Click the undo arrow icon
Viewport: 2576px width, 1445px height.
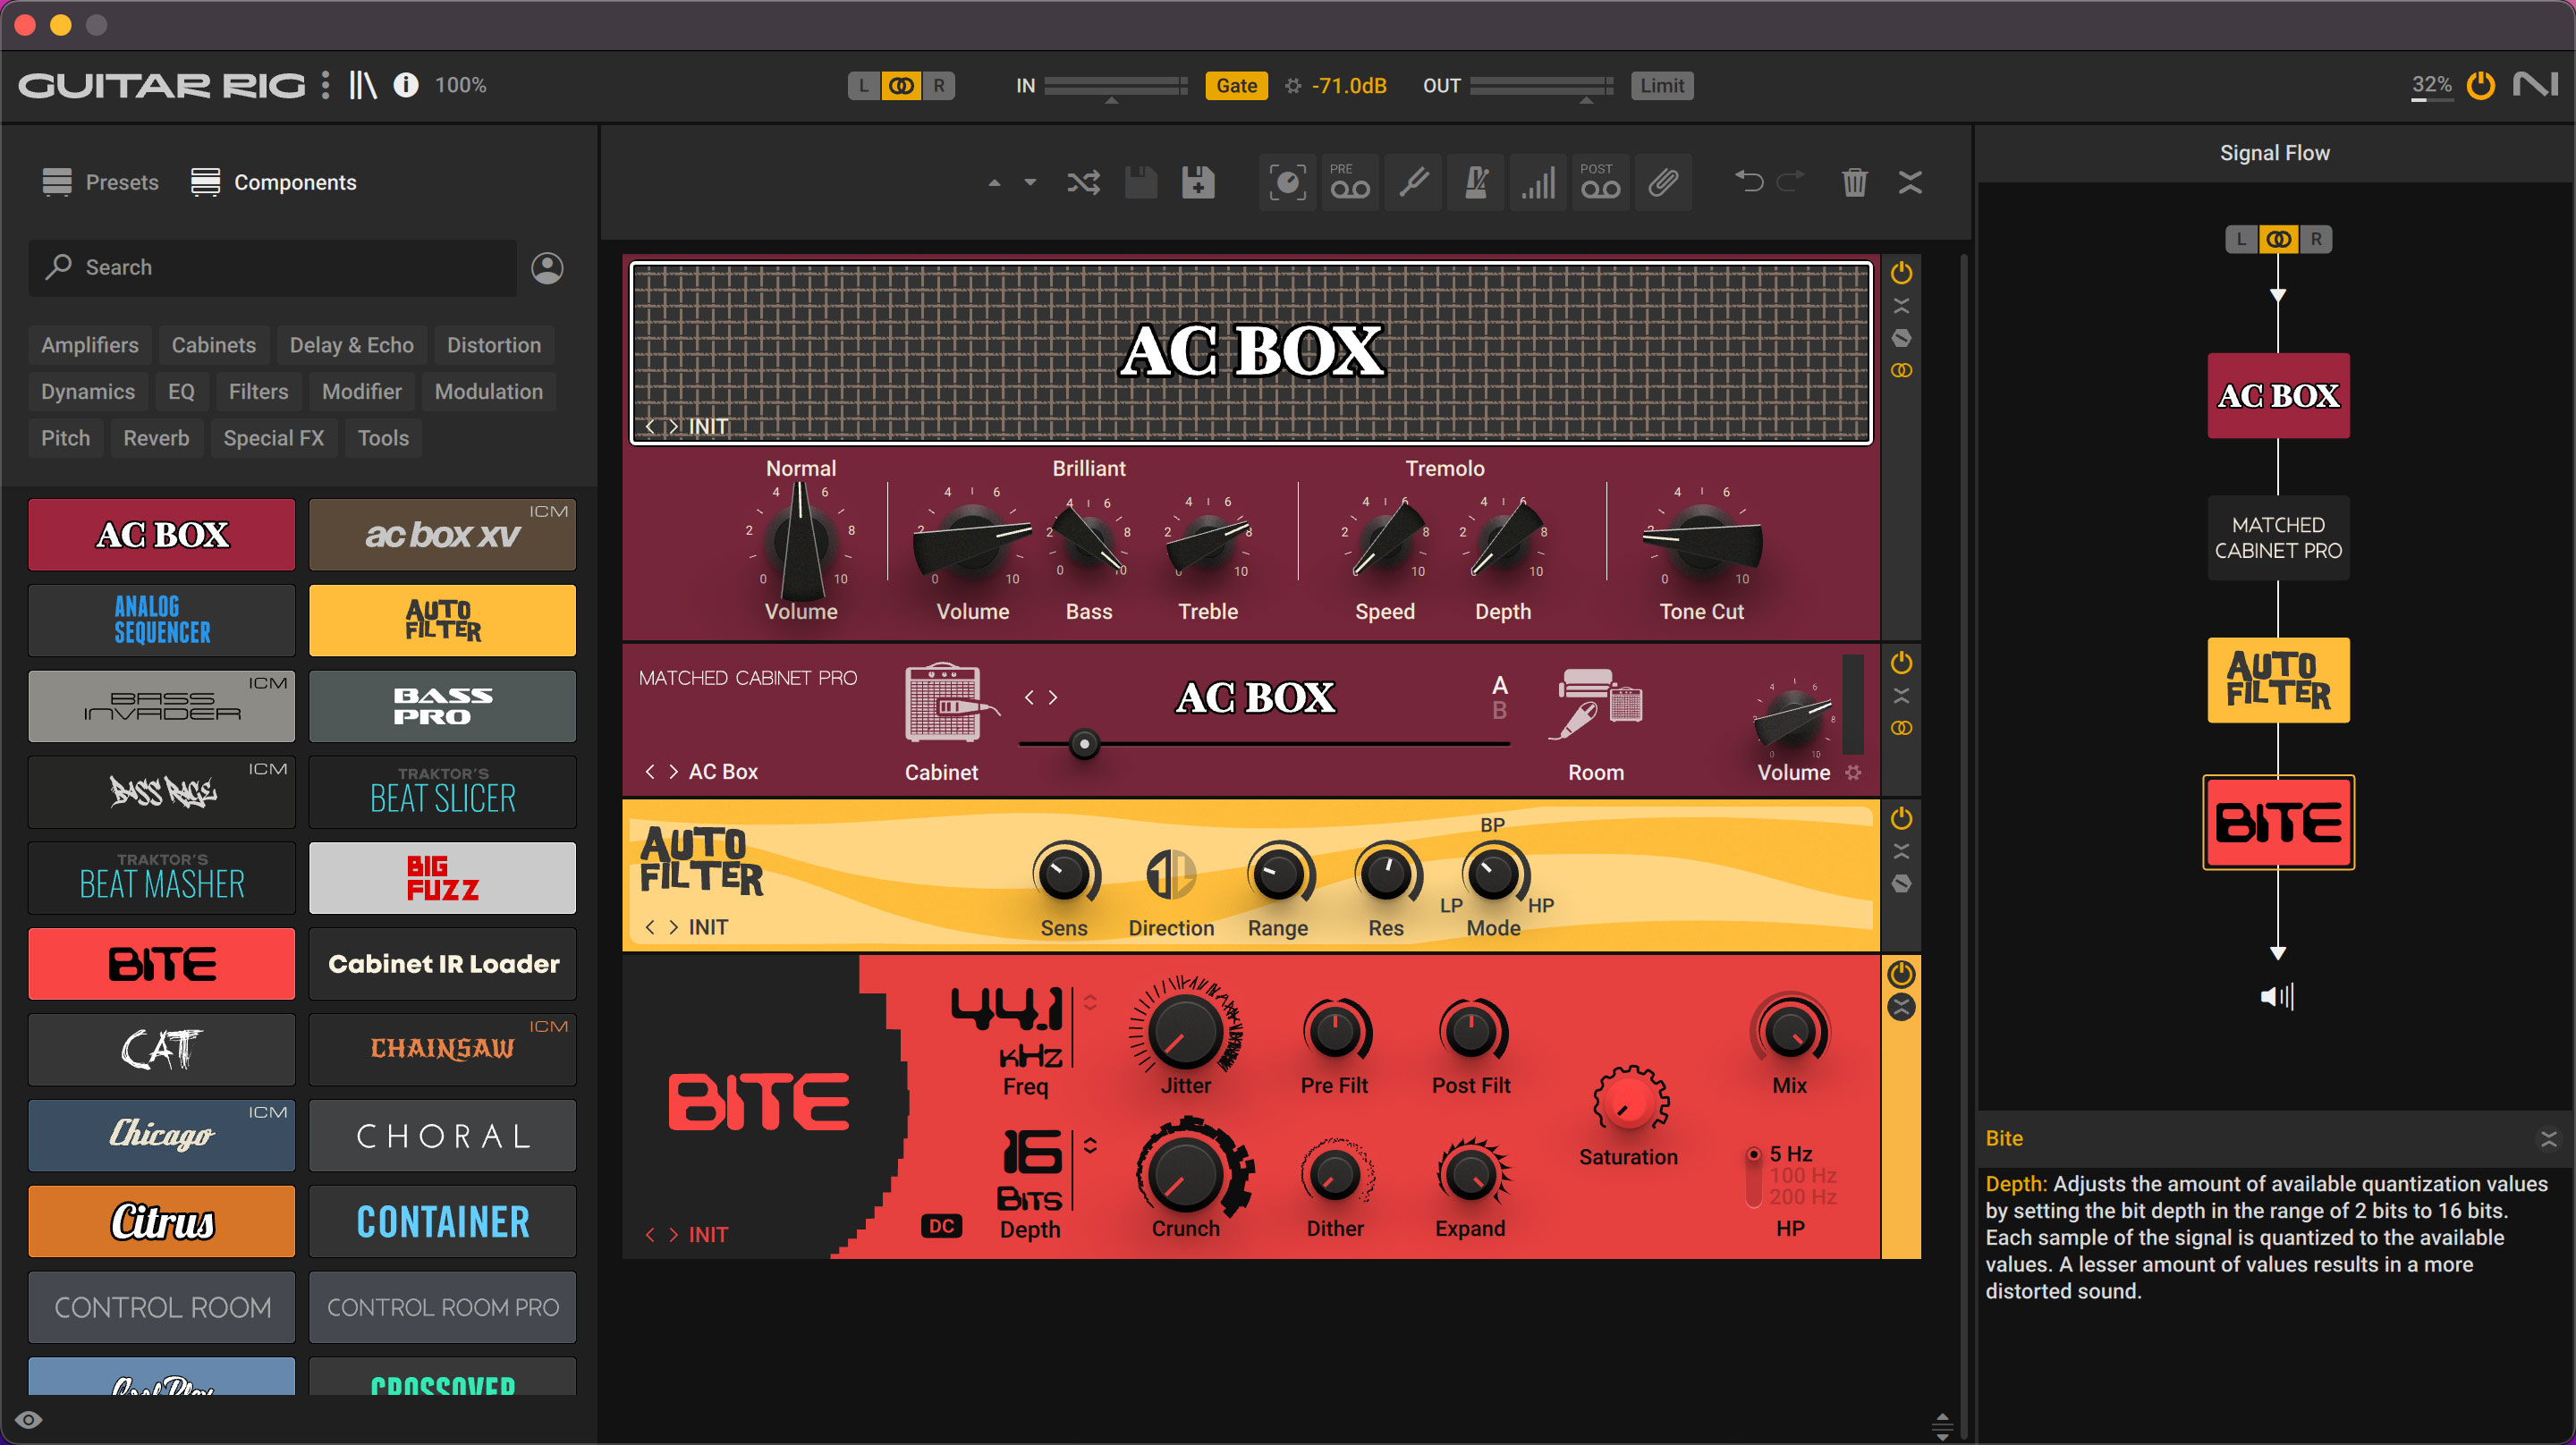coord(1748,182)
